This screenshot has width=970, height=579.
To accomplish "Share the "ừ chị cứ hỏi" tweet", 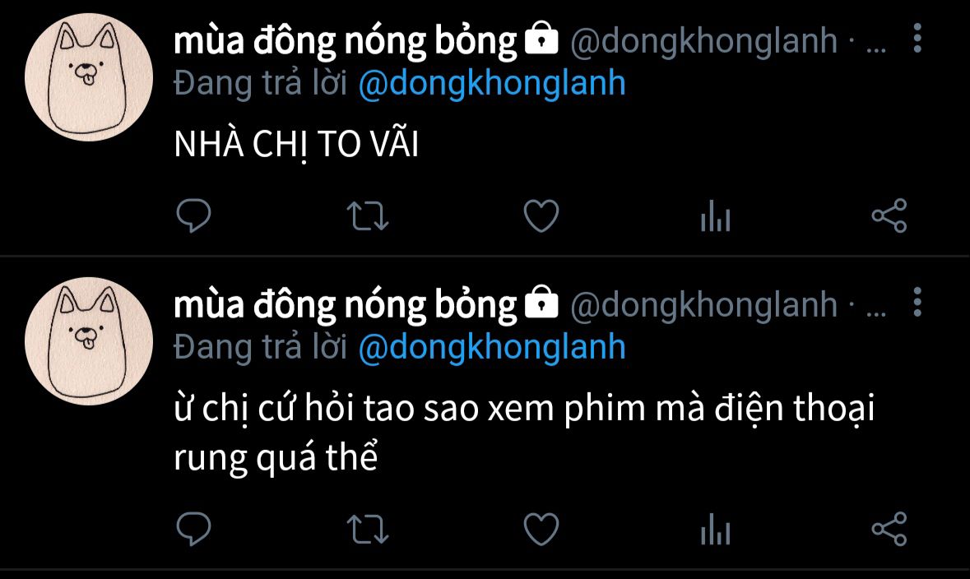I will tap(889, 528).
